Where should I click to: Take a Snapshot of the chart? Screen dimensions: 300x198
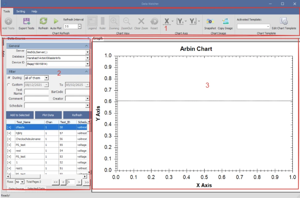(210, 22)
